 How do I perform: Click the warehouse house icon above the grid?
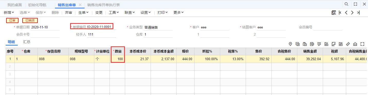coord(355,44)
